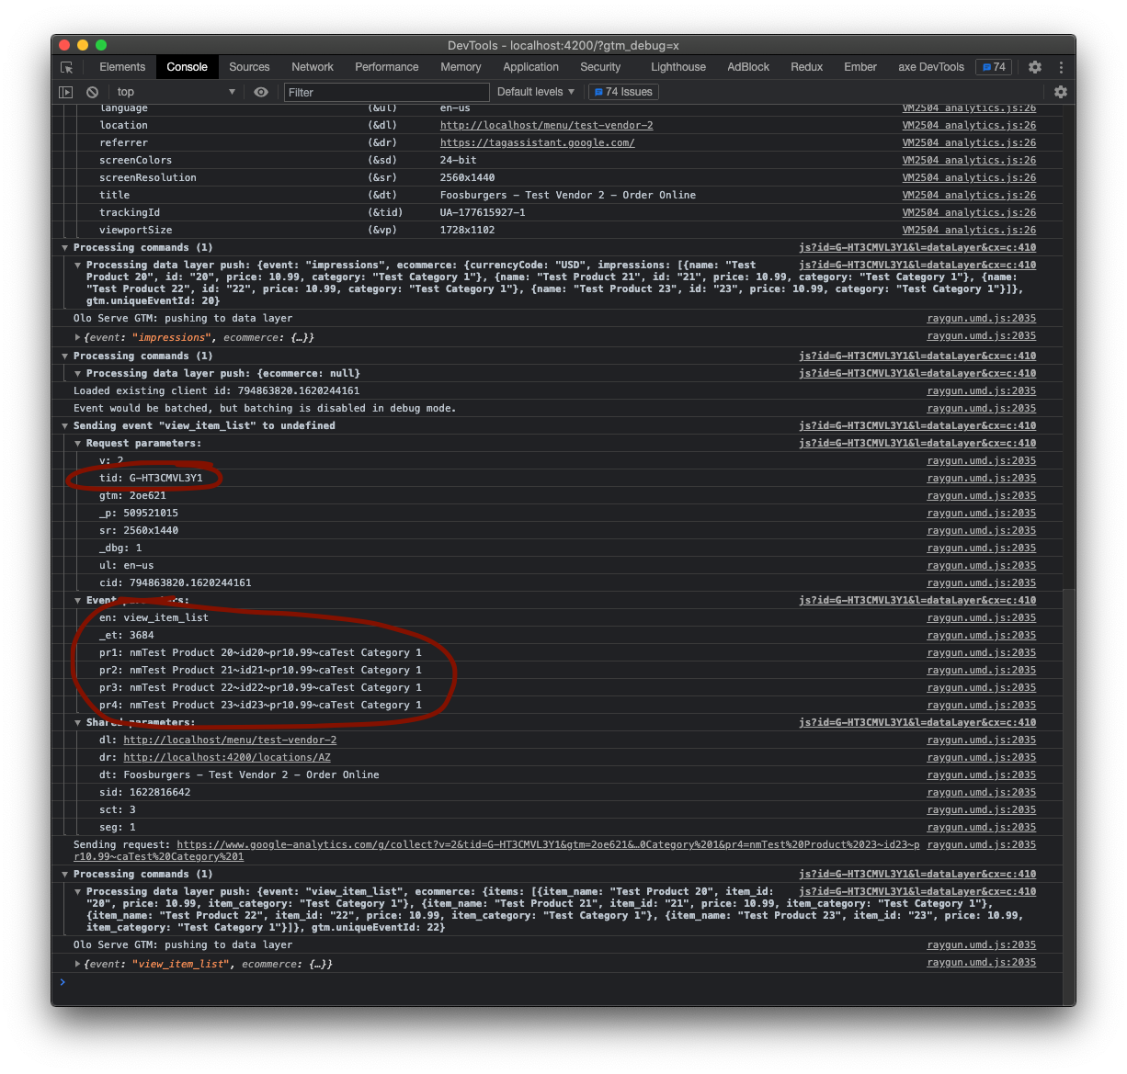Open console settings at end of filter bar
1127x1074 pixels.
pos(1061,92)
